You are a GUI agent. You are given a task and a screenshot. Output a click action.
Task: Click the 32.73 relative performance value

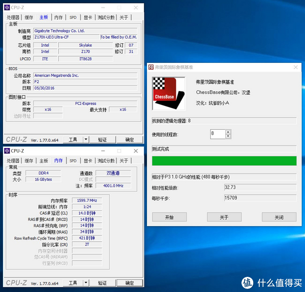tap(260, 188)
